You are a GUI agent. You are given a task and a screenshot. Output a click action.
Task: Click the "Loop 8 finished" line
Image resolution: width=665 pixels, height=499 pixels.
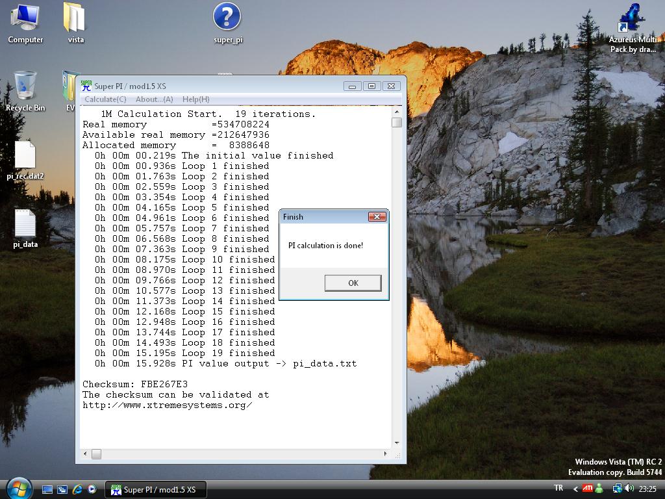coord(182,239)
